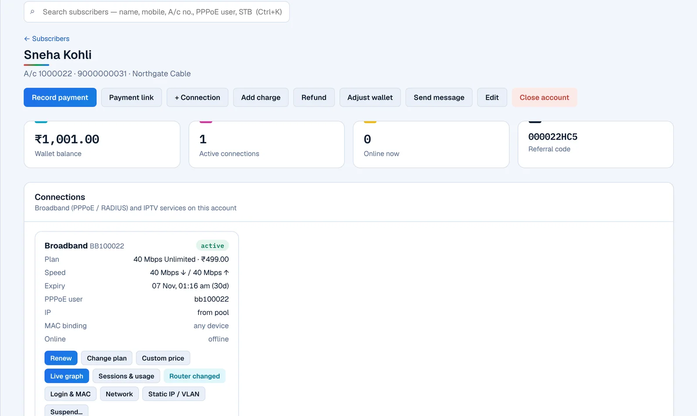697x416 pixels.
Task: Click the active status badge
Action: pos(213,245)
